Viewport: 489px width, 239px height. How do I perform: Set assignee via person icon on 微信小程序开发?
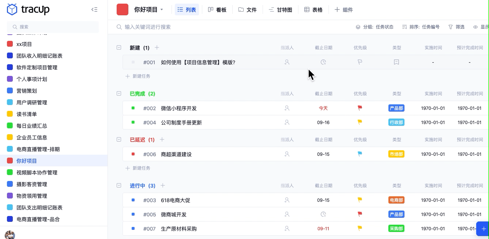[287, 108]
